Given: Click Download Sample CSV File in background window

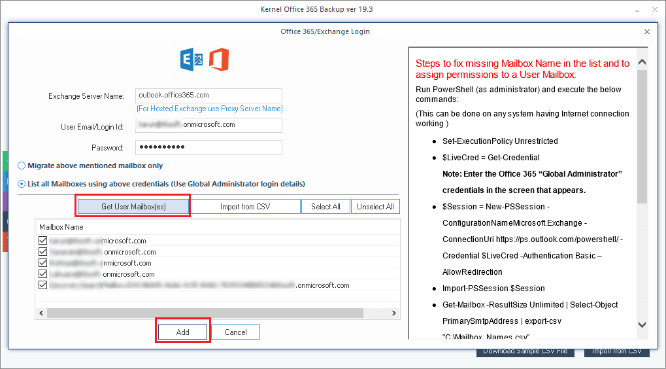Looking at the screenshot, I should tap(525, 352).
